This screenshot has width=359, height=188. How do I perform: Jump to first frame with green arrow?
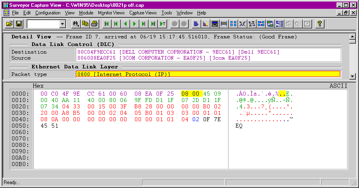coord(106,24)
